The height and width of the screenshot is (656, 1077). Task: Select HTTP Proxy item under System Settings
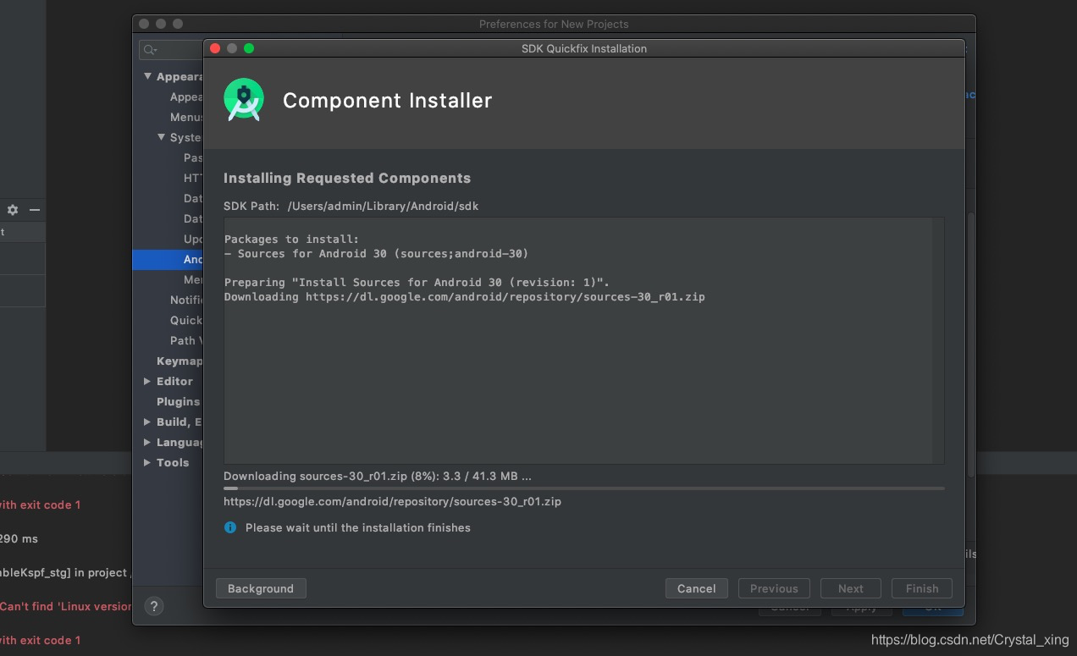193,178
